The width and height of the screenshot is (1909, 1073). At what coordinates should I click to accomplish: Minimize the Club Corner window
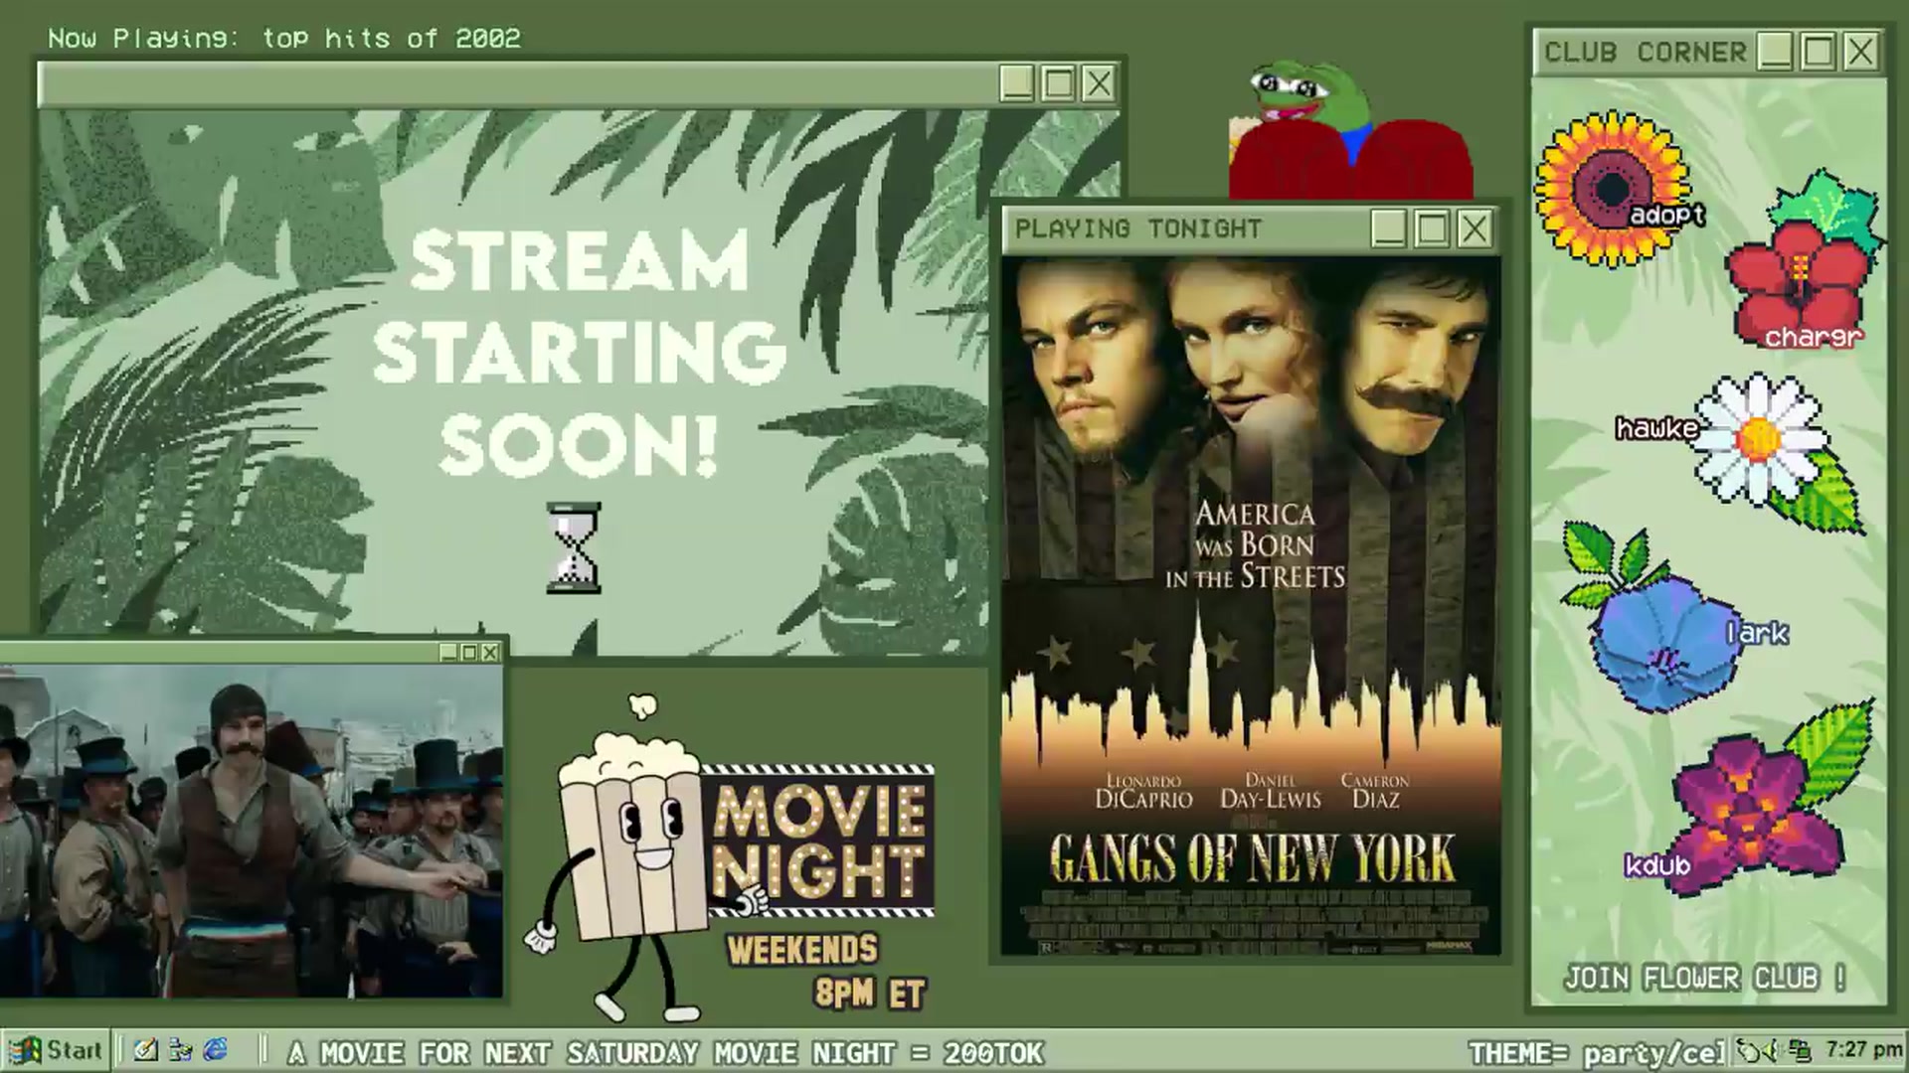click(1775, 52)
